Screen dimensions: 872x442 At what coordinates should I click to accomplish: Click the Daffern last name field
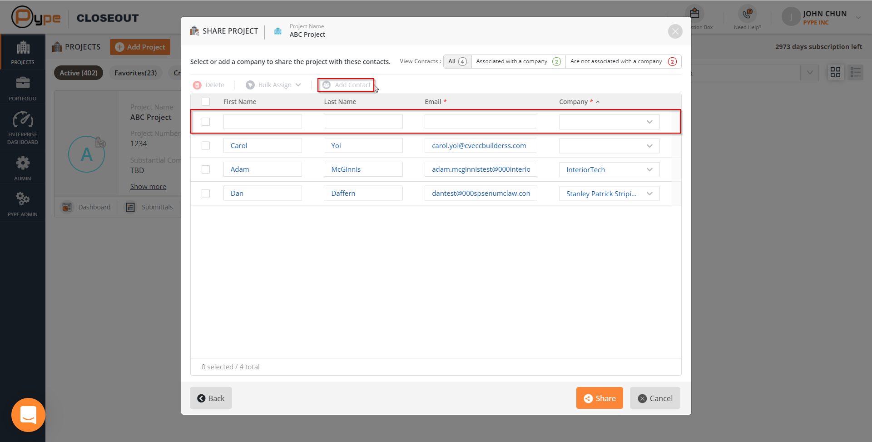point(363,193)
